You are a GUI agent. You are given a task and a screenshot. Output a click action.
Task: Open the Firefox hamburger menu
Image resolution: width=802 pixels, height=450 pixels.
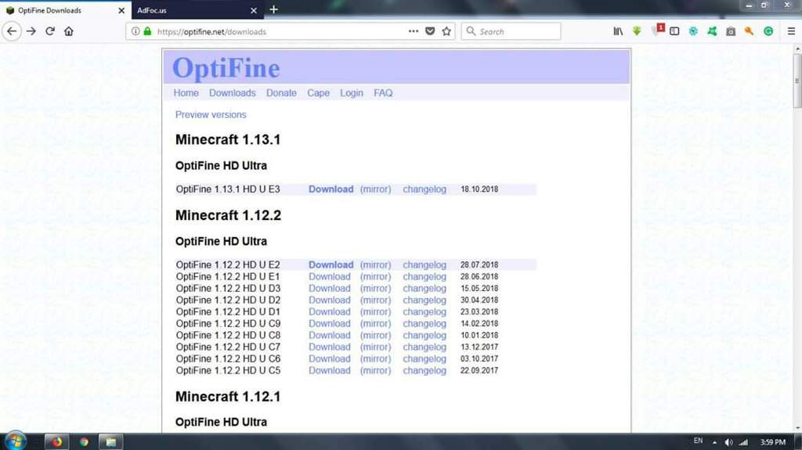[x=791, y=31]
